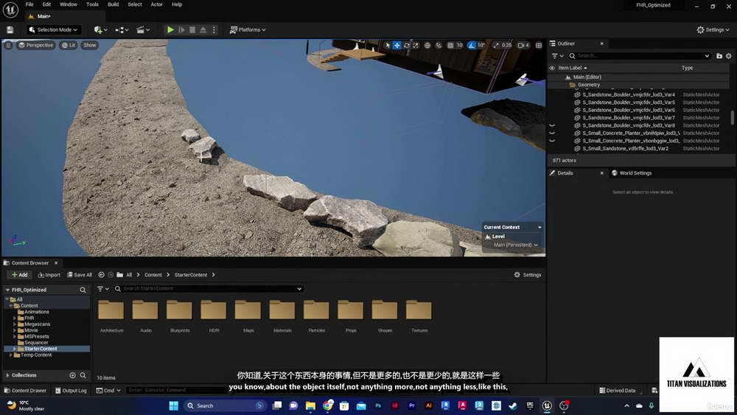This screenshot has height=415, width=737.
Task: Open the Edit menu
Action: pyautogui.click(x=46, y=4)
